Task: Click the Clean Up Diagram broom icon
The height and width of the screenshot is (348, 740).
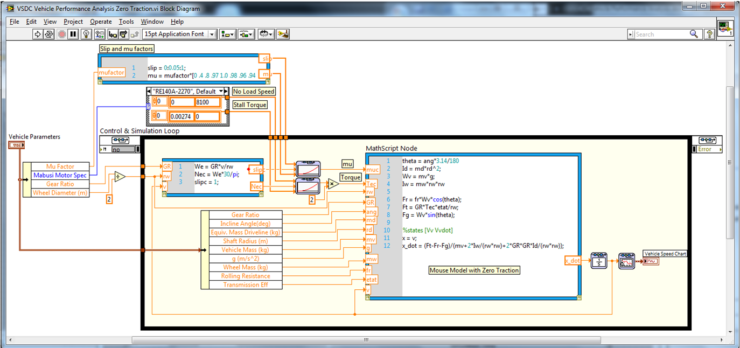Action: click(x=283, y=34)
